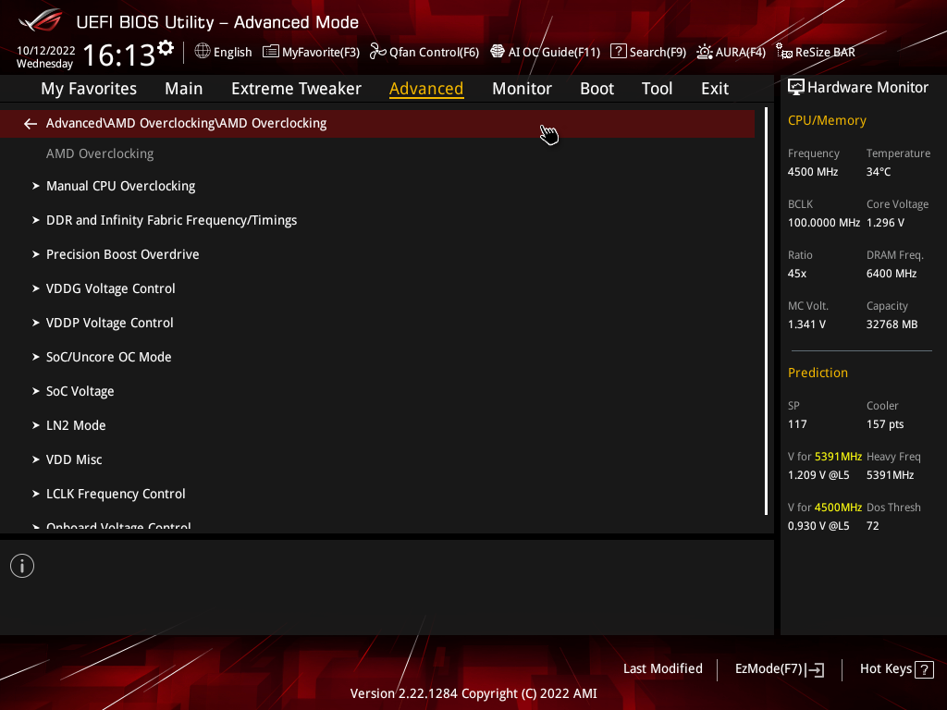Expand Manual CPU Overclocking arrow
Screen dimensions: 947x710
tap(36, 186)
